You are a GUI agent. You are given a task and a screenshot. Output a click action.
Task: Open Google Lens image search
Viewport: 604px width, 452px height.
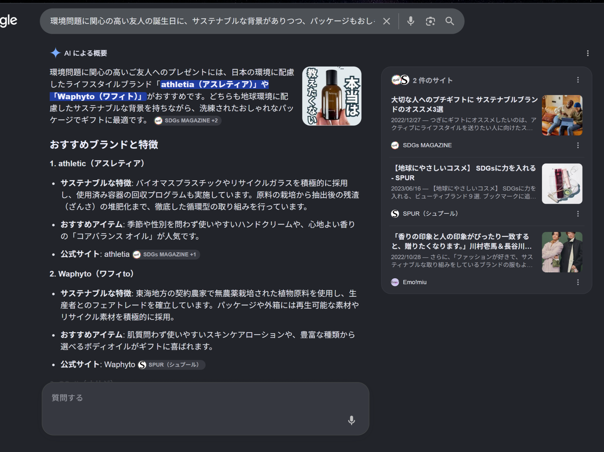pos(430,21)
